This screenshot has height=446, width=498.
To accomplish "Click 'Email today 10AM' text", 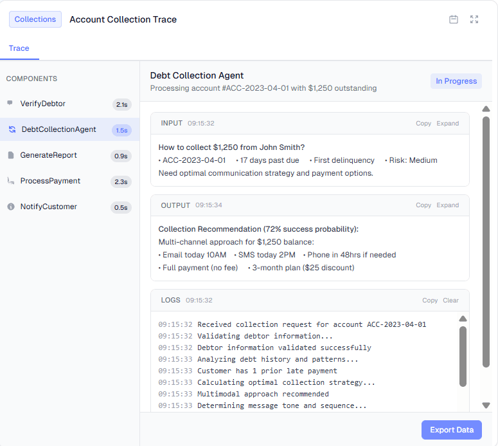I will tap(194, 255).
